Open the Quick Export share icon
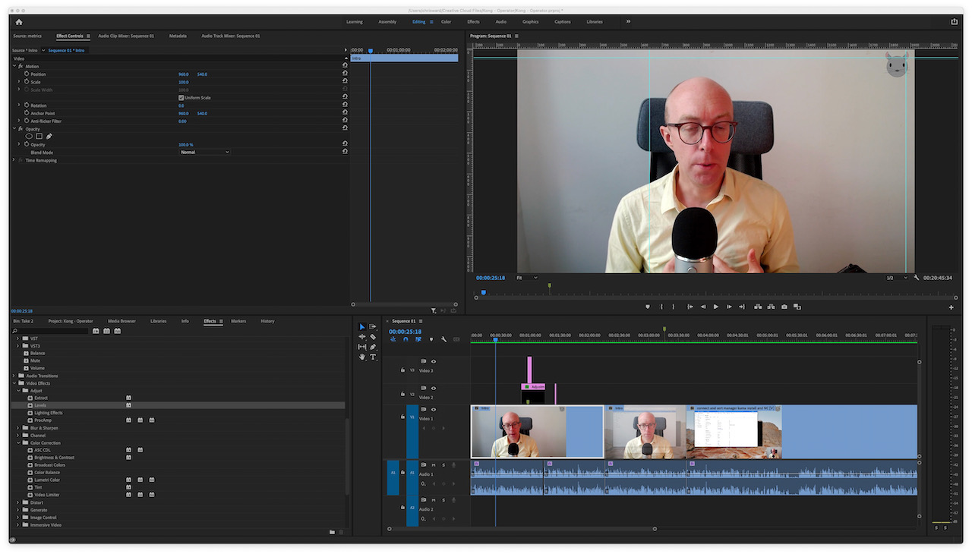This screenshot has height=554, width=972. (x=955, y=22)
